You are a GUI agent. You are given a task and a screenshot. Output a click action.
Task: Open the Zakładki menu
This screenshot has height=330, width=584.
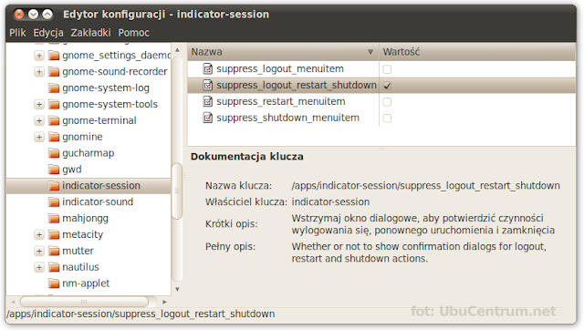[x=91, y=33]
